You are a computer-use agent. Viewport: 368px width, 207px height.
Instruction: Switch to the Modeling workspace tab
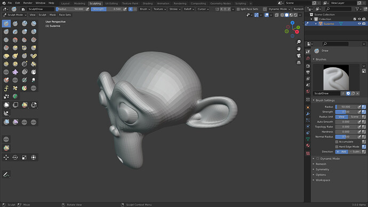tap(79, 4)
